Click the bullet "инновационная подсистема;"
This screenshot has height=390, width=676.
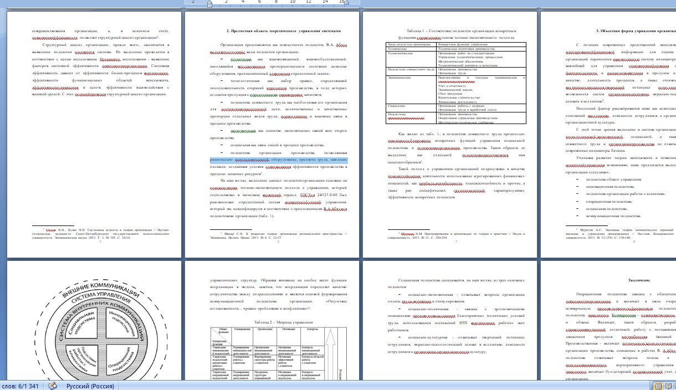pos(610,187)
